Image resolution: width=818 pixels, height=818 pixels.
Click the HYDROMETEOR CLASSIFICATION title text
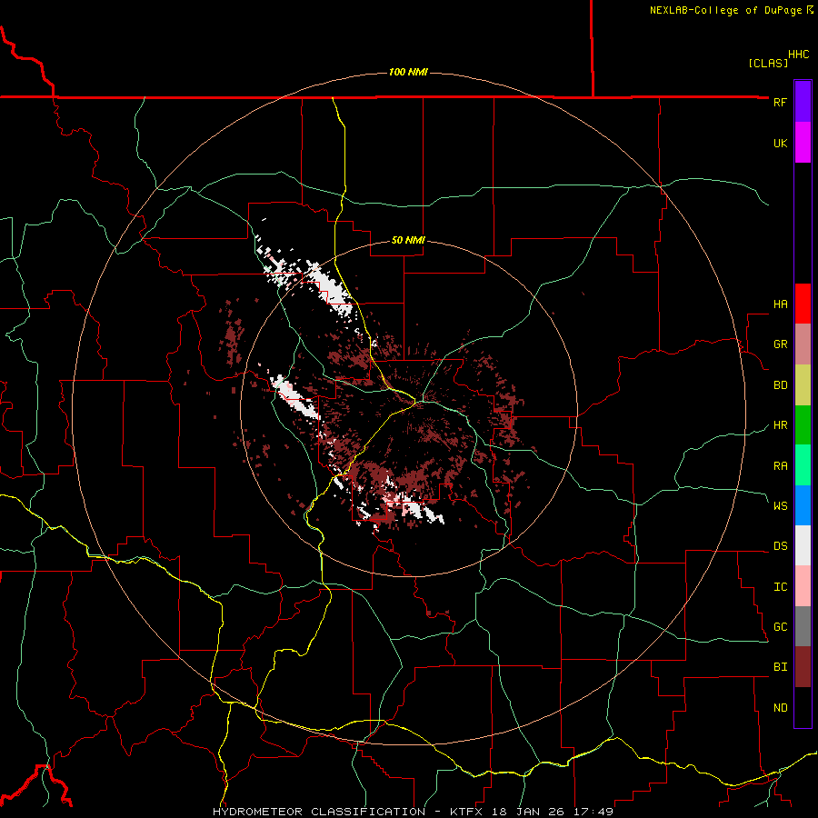[319, 812]
